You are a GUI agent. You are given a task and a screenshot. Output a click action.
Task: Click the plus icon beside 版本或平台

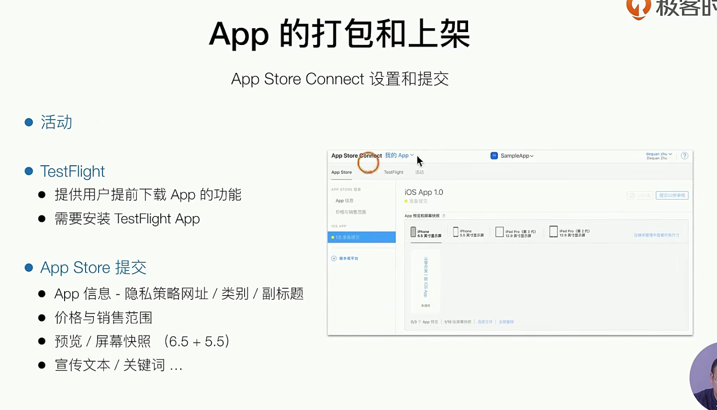point(334,258)
